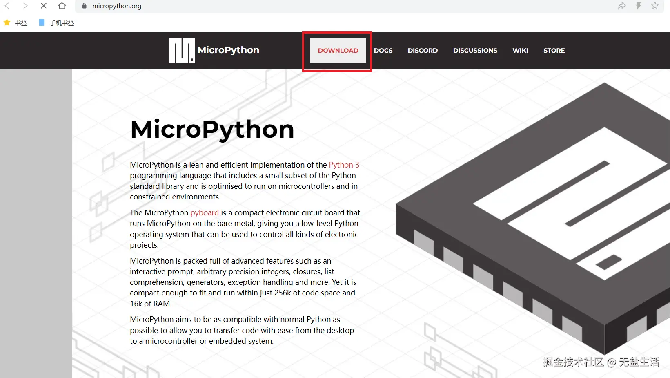The image size is (670, 378).
Task: Go to the WIKI navigation item
Action: (520, 50)
